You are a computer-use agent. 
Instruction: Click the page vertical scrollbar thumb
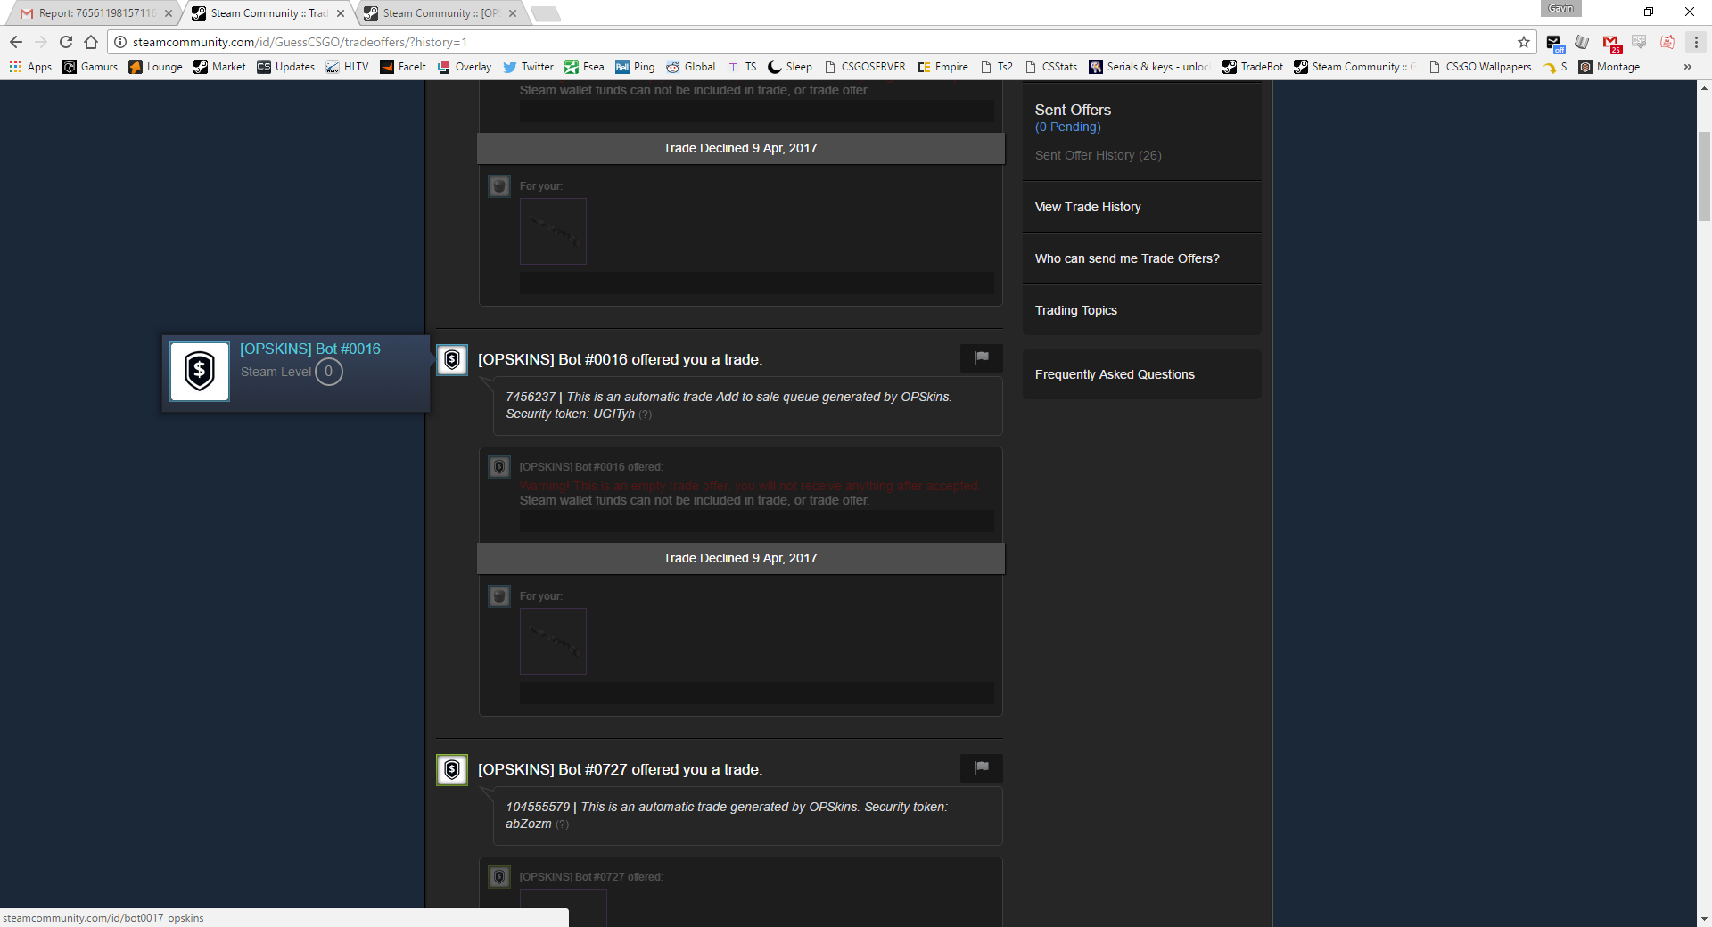(1704, 176)
